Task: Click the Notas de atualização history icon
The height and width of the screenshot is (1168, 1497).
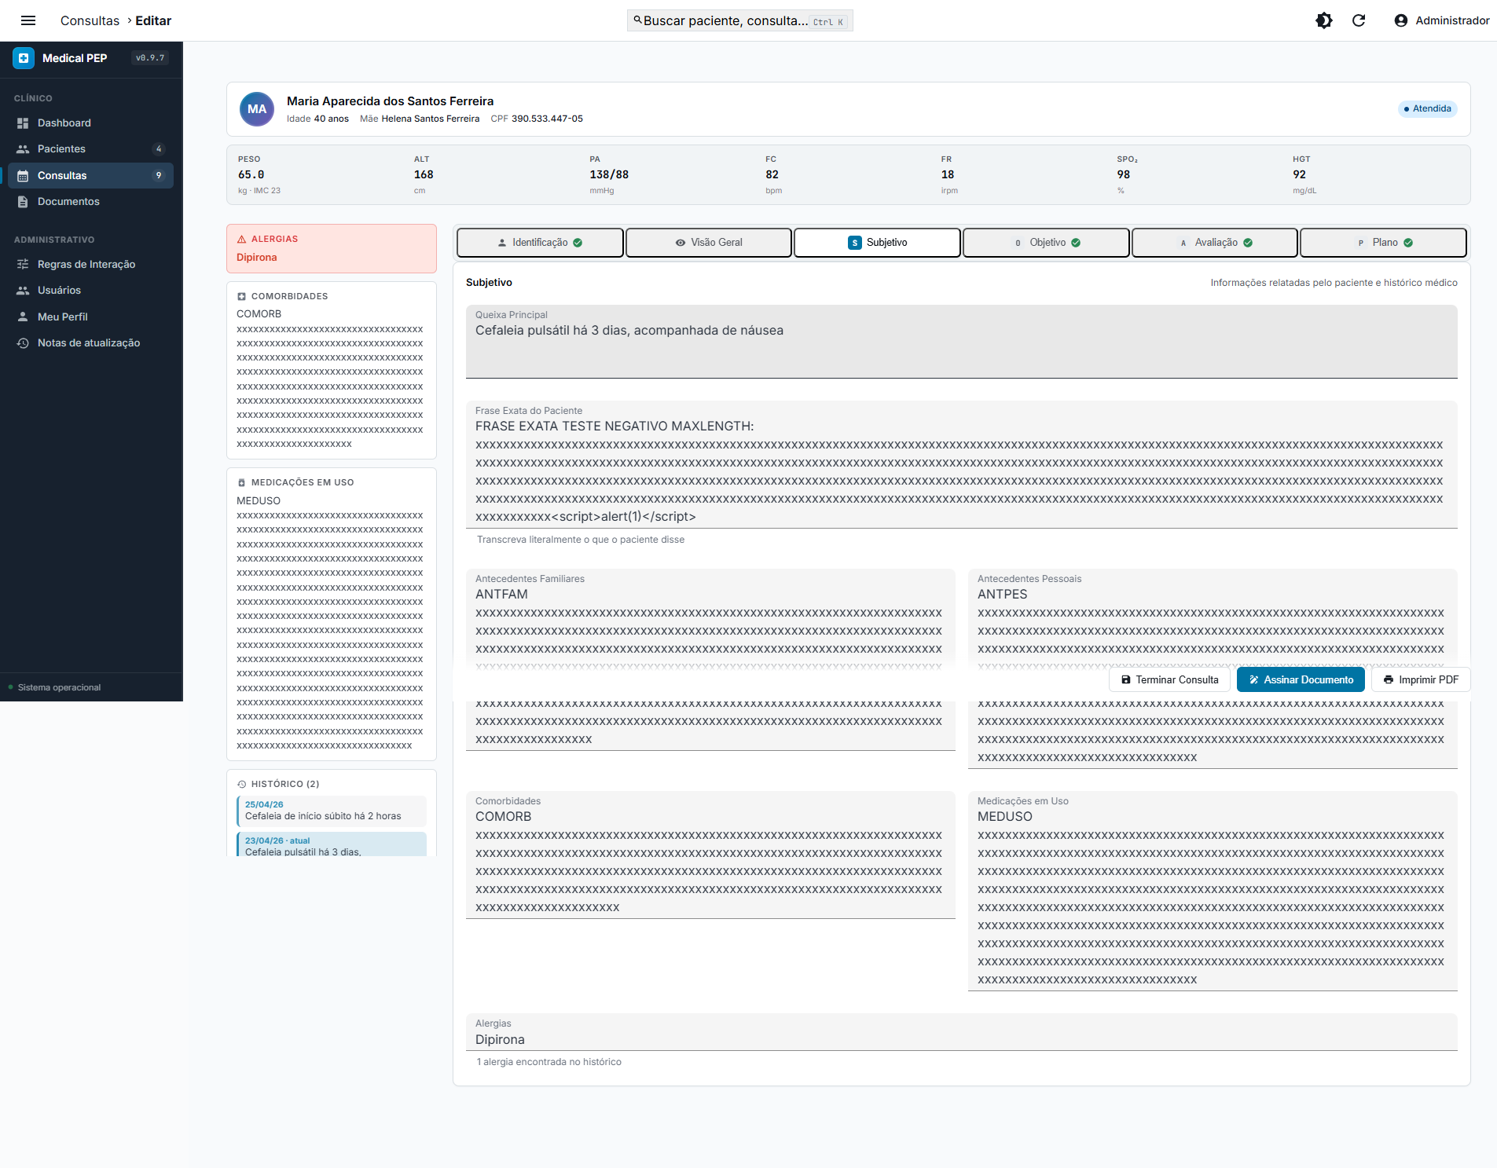Action: pos(23,343)
